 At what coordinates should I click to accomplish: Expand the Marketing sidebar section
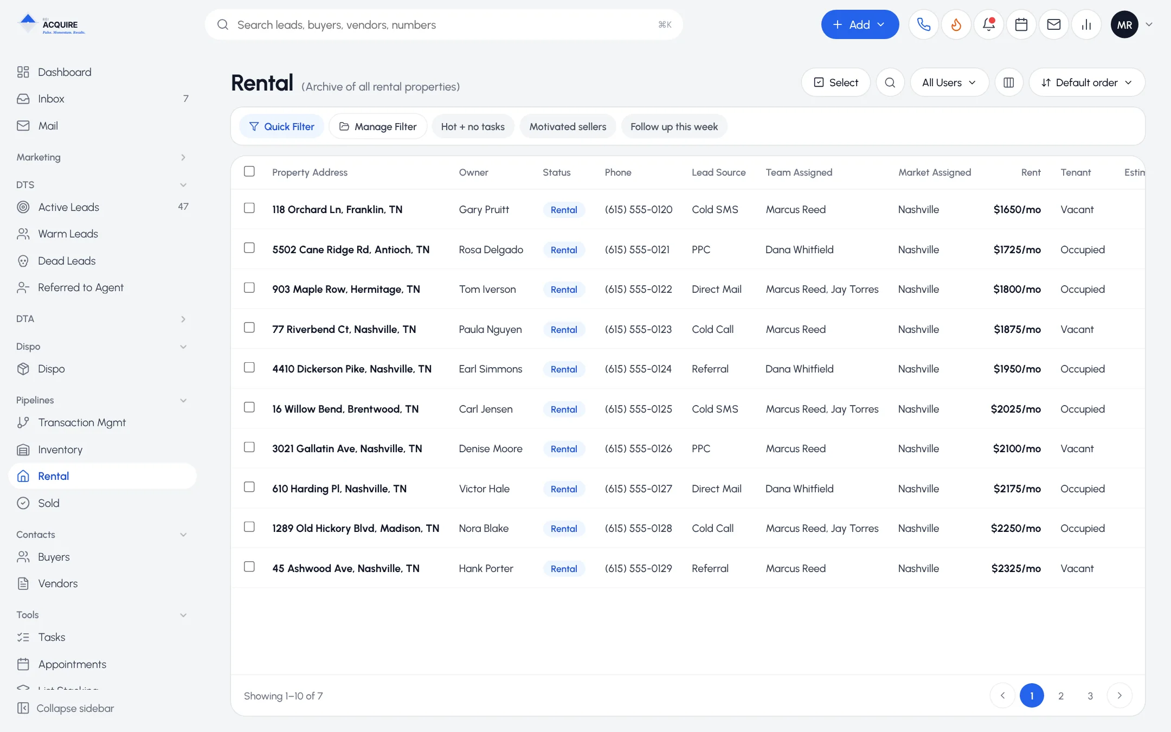[x=101, y=157]
